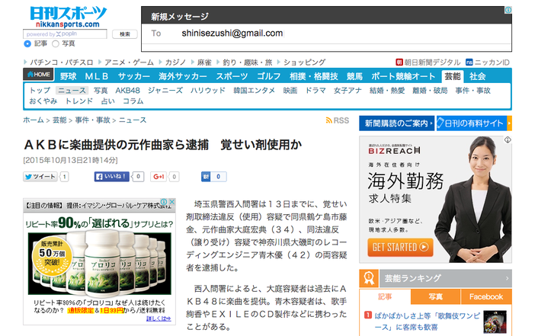Click the カジノ link

coord(175,62)
